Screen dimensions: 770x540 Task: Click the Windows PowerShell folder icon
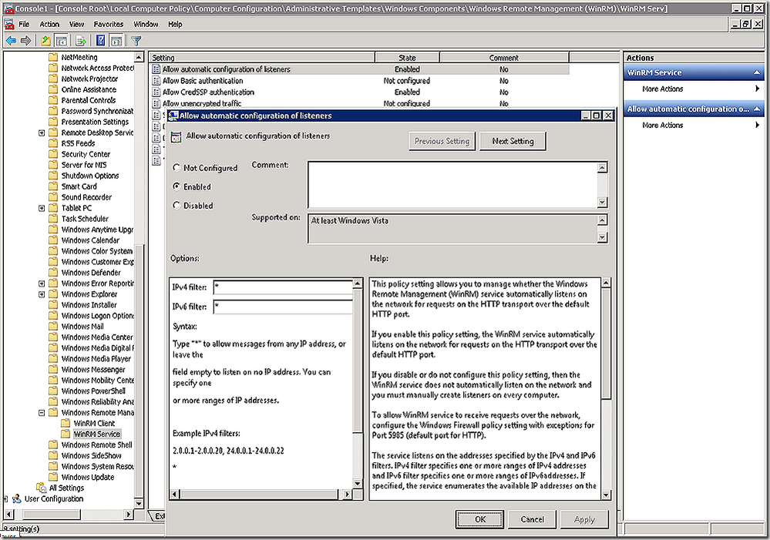click(53, 391)
